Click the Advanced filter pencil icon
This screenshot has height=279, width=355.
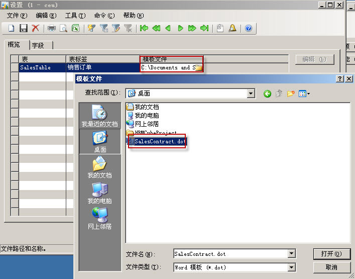[116, 28]
